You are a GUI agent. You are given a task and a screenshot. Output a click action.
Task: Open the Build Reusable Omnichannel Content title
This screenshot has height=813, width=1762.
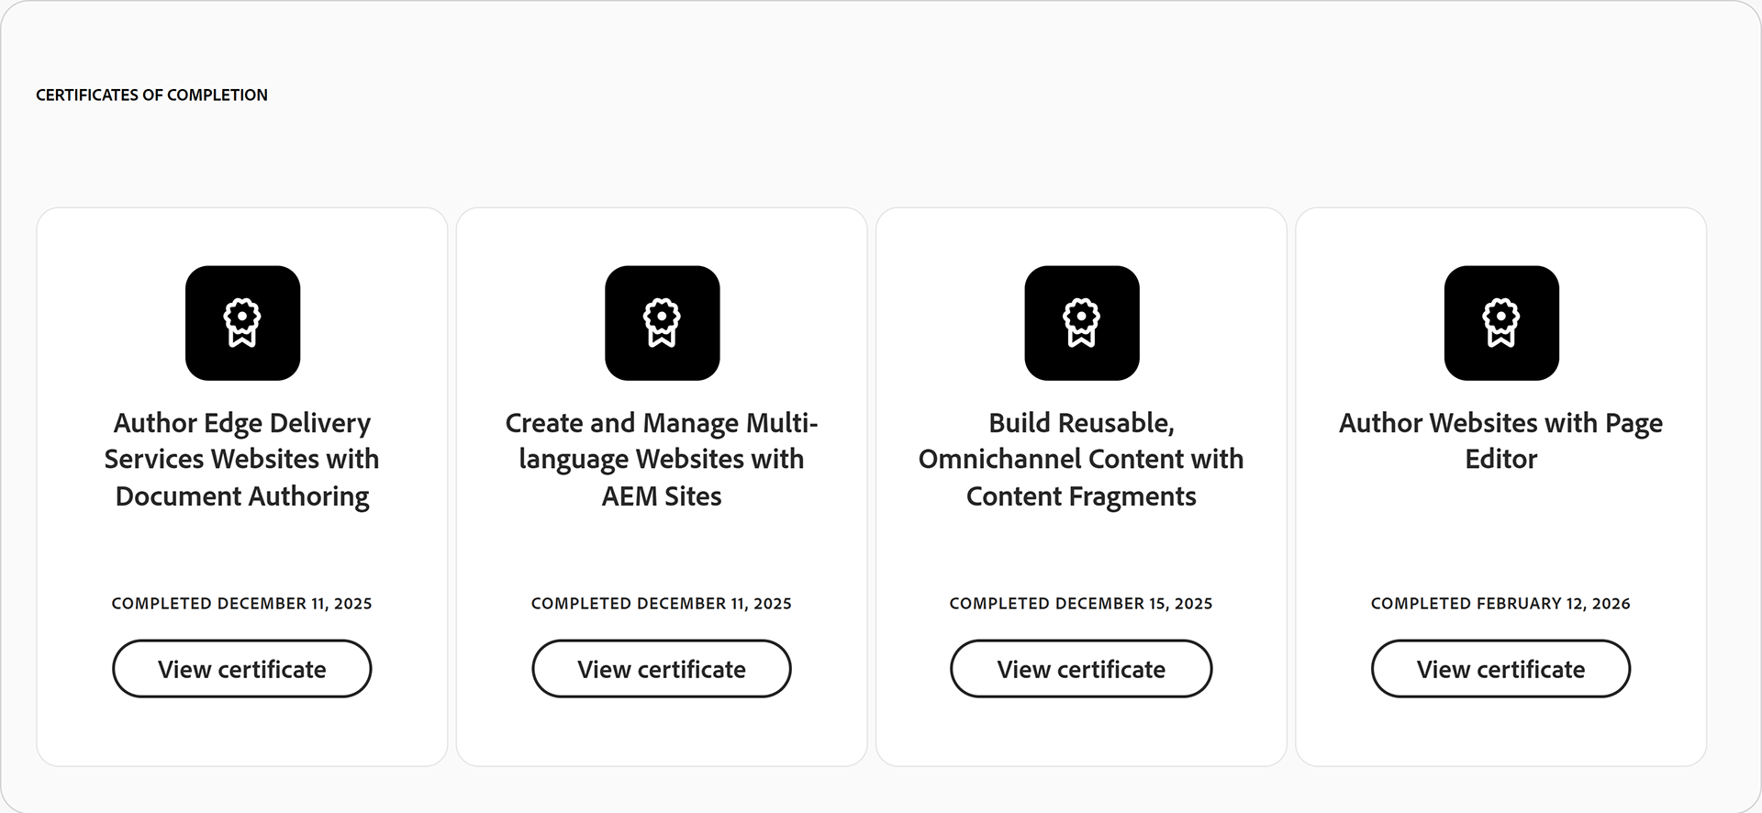[1081, 459]
